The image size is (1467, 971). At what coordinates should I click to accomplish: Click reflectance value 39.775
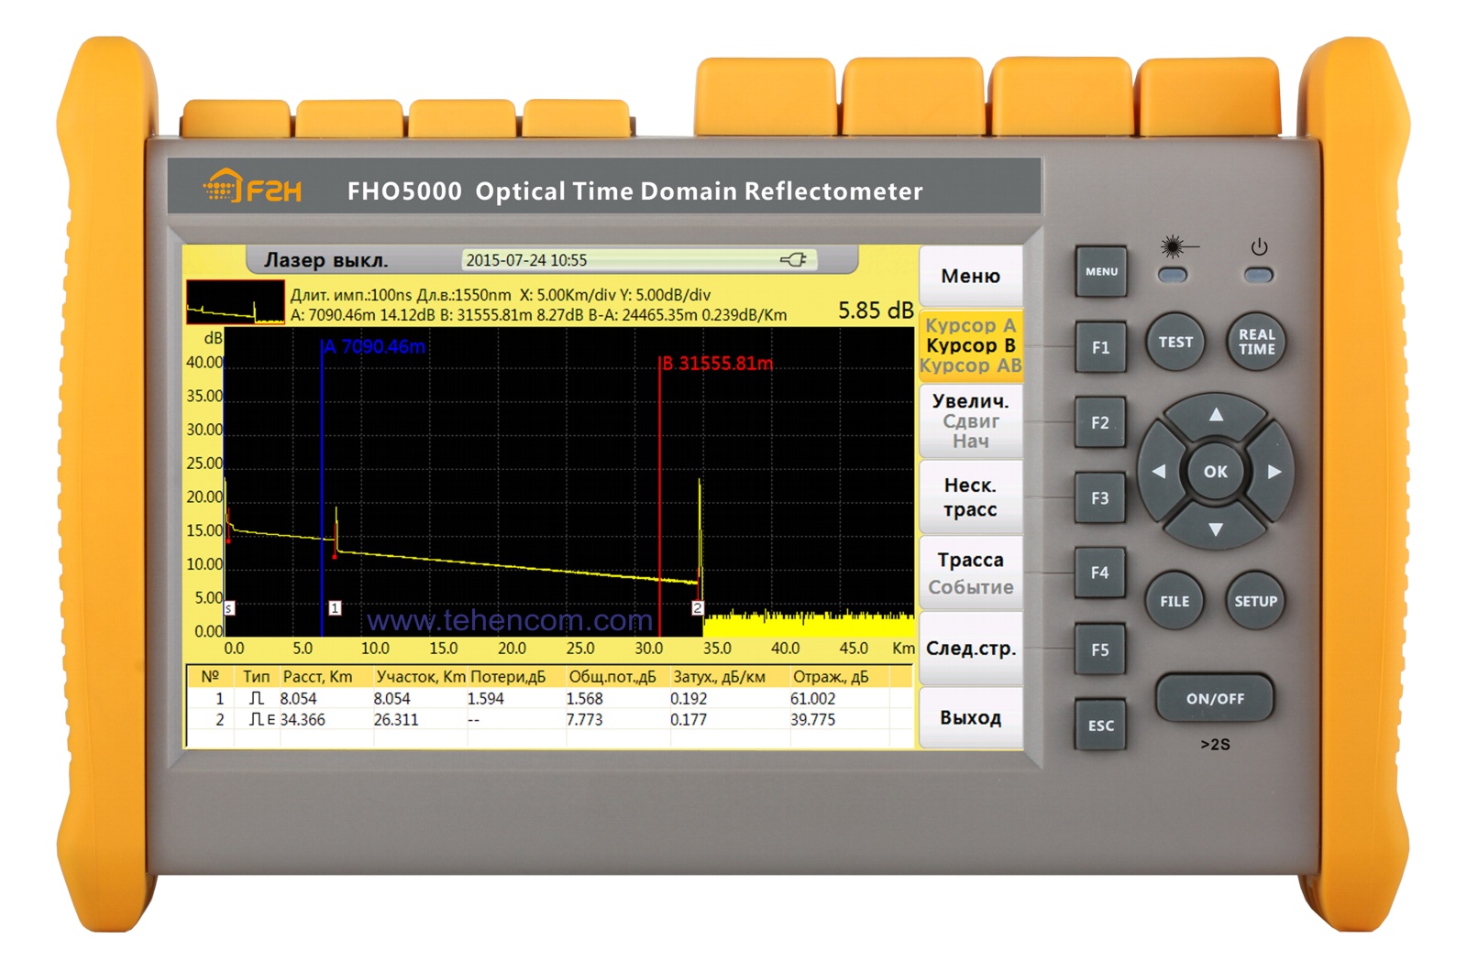pos(813,720)
